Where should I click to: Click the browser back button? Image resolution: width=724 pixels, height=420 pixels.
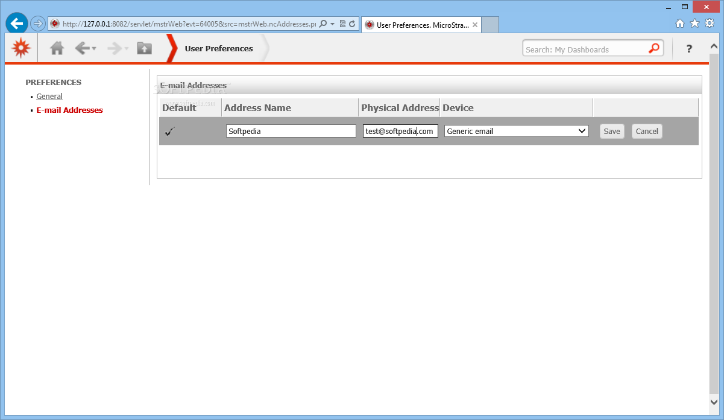17,24
